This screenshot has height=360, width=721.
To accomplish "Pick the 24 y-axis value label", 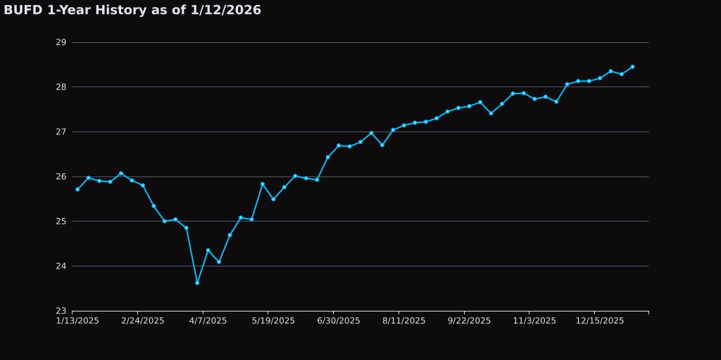I will coord(61,266).
